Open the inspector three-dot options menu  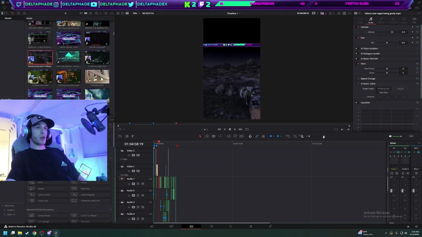(419, 13)
